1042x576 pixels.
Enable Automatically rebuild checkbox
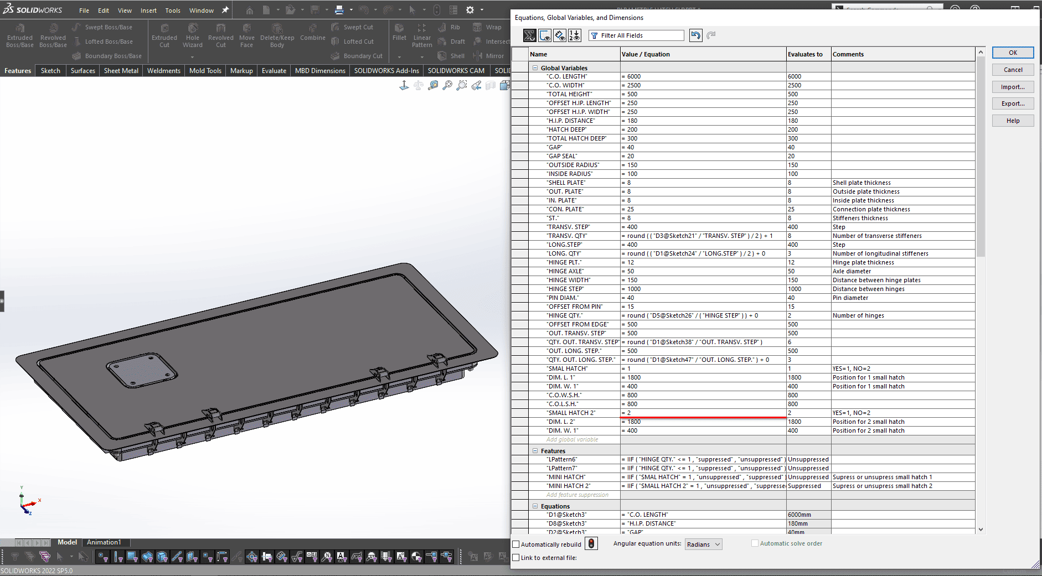(x=516, y=544)
